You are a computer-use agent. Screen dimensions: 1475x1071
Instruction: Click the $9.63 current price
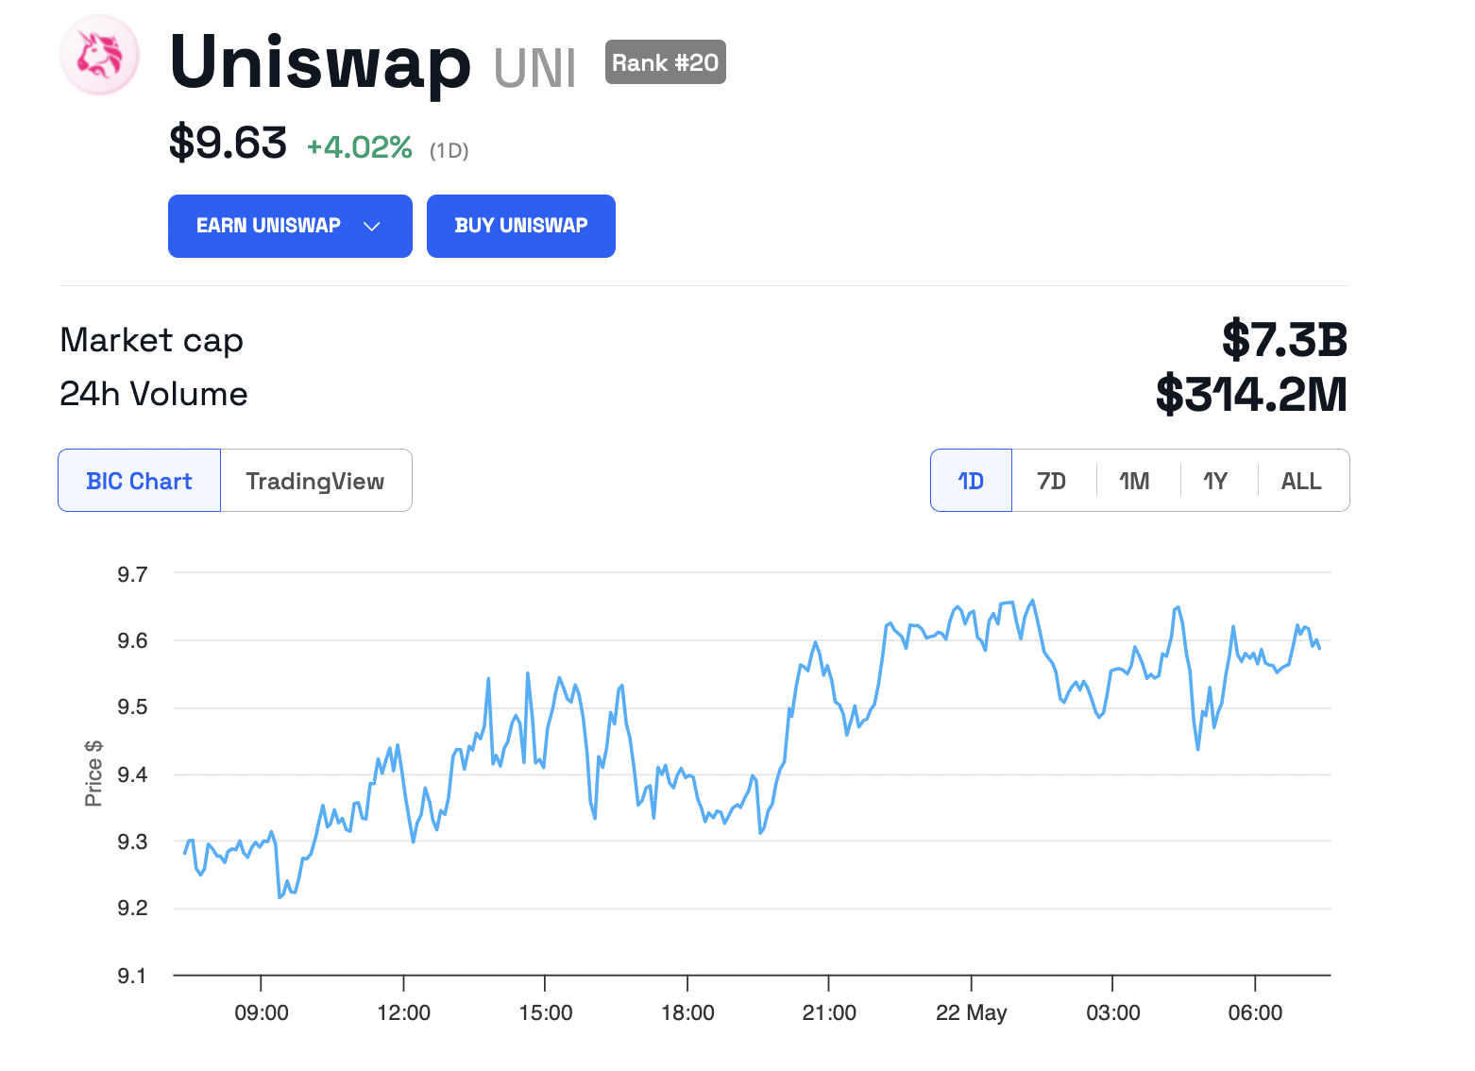tap(228, 144)
